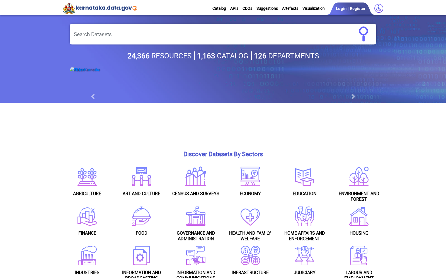Open the INFRASTRUCTURE text link
Viewport: 446px width, 278px height.
pyautogui.click(x=250, y=272)
